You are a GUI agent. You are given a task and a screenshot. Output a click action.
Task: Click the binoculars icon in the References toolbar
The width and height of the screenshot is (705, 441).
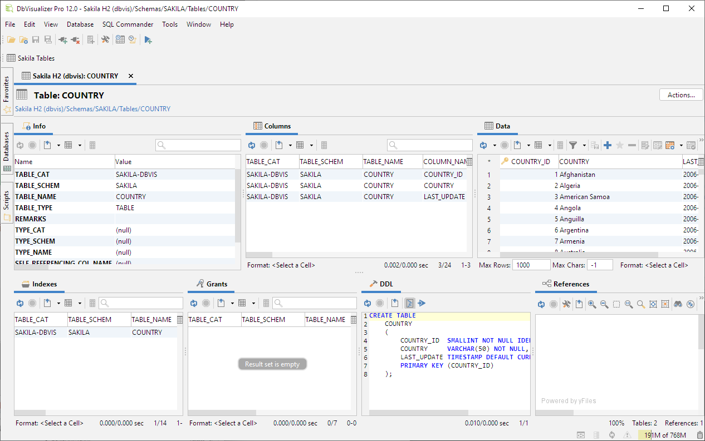(x=678, y=304)
